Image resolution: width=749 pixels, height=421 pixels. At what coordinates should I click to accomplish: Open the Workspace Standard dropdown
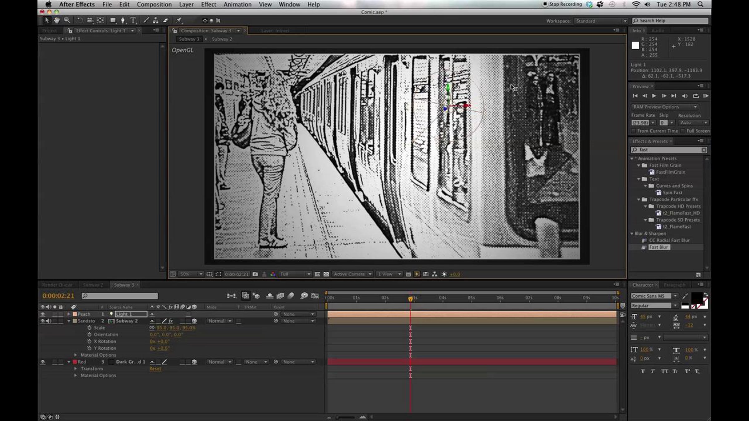[x=601, y=21]
